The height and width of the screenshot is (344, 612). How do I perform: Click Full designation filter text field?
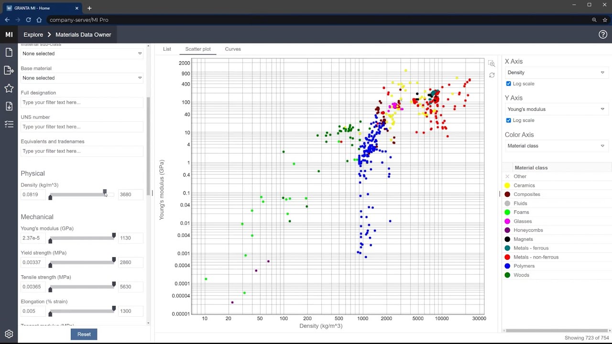(82, 102)
